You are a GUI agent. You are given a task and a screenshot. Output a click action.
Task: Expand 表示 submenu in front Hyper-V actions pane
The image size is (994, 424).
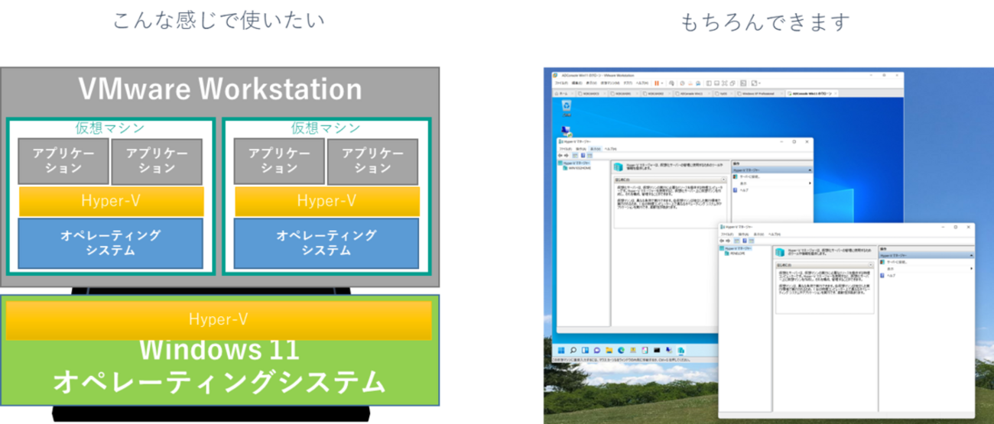971,269
